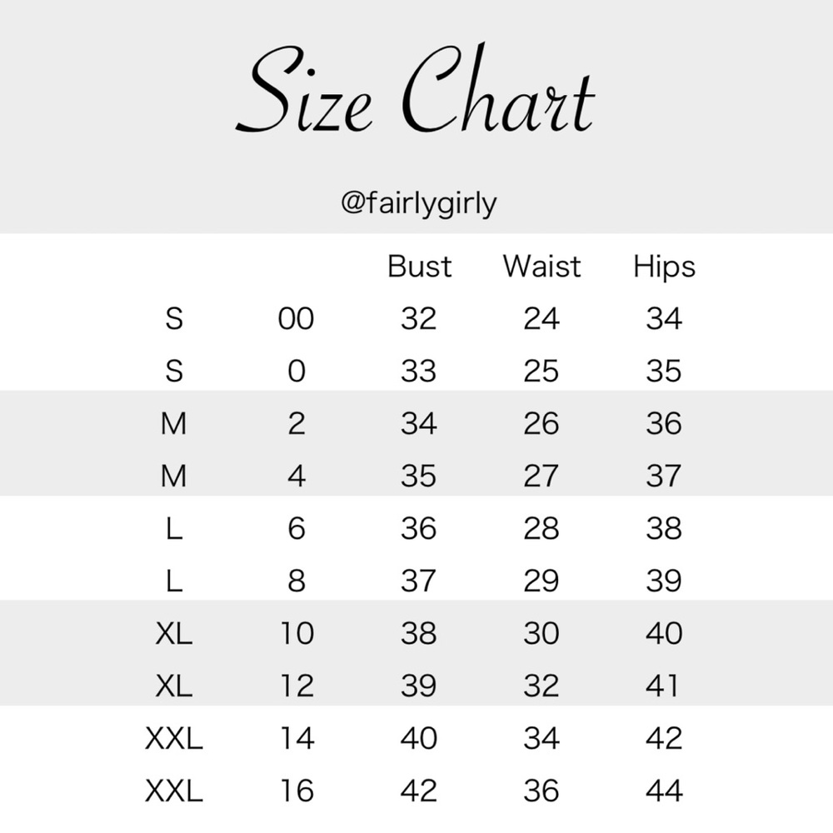Select the XL label in the size 10 row

coord(174,634)
